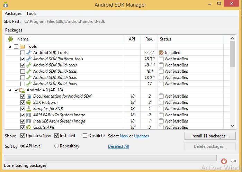Check Build-tools 18.0.1 checkbox

[23, 78]
